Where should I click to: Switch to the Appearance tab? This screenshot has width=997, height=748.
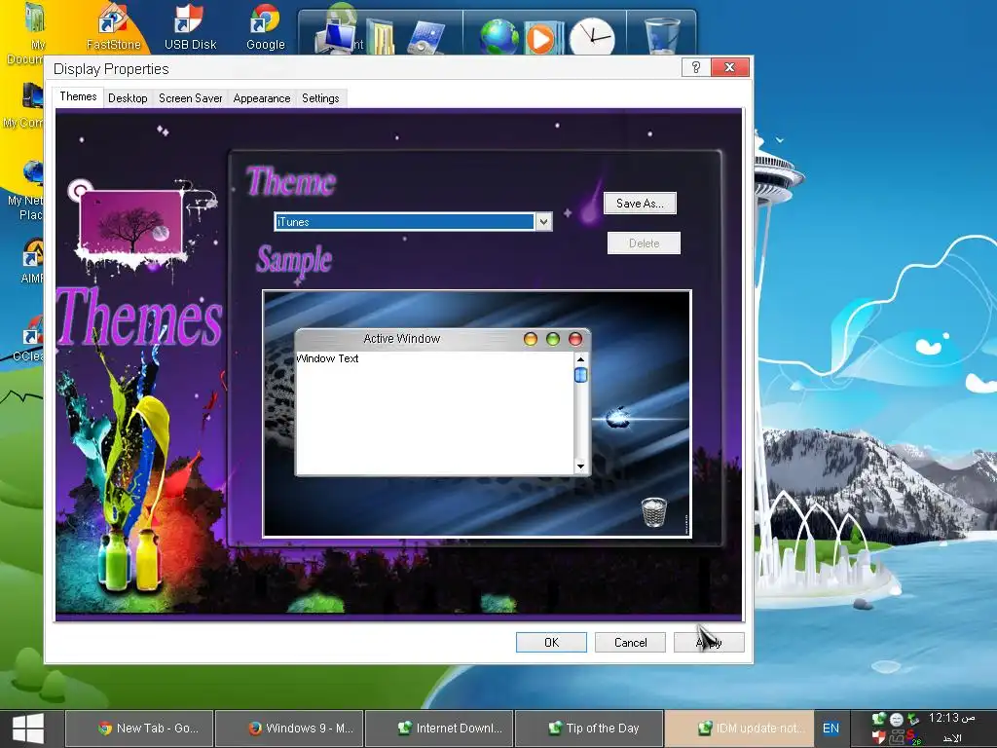click(x=261, y=98)
